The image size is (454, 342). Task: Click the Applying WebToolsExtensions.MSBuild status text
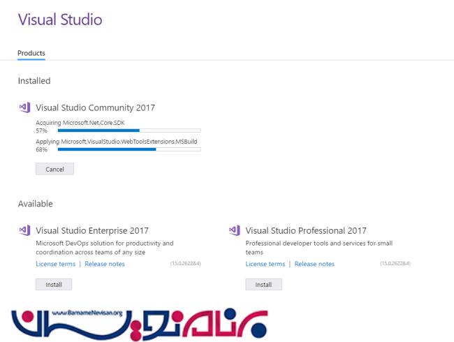(x=117, y=142)
